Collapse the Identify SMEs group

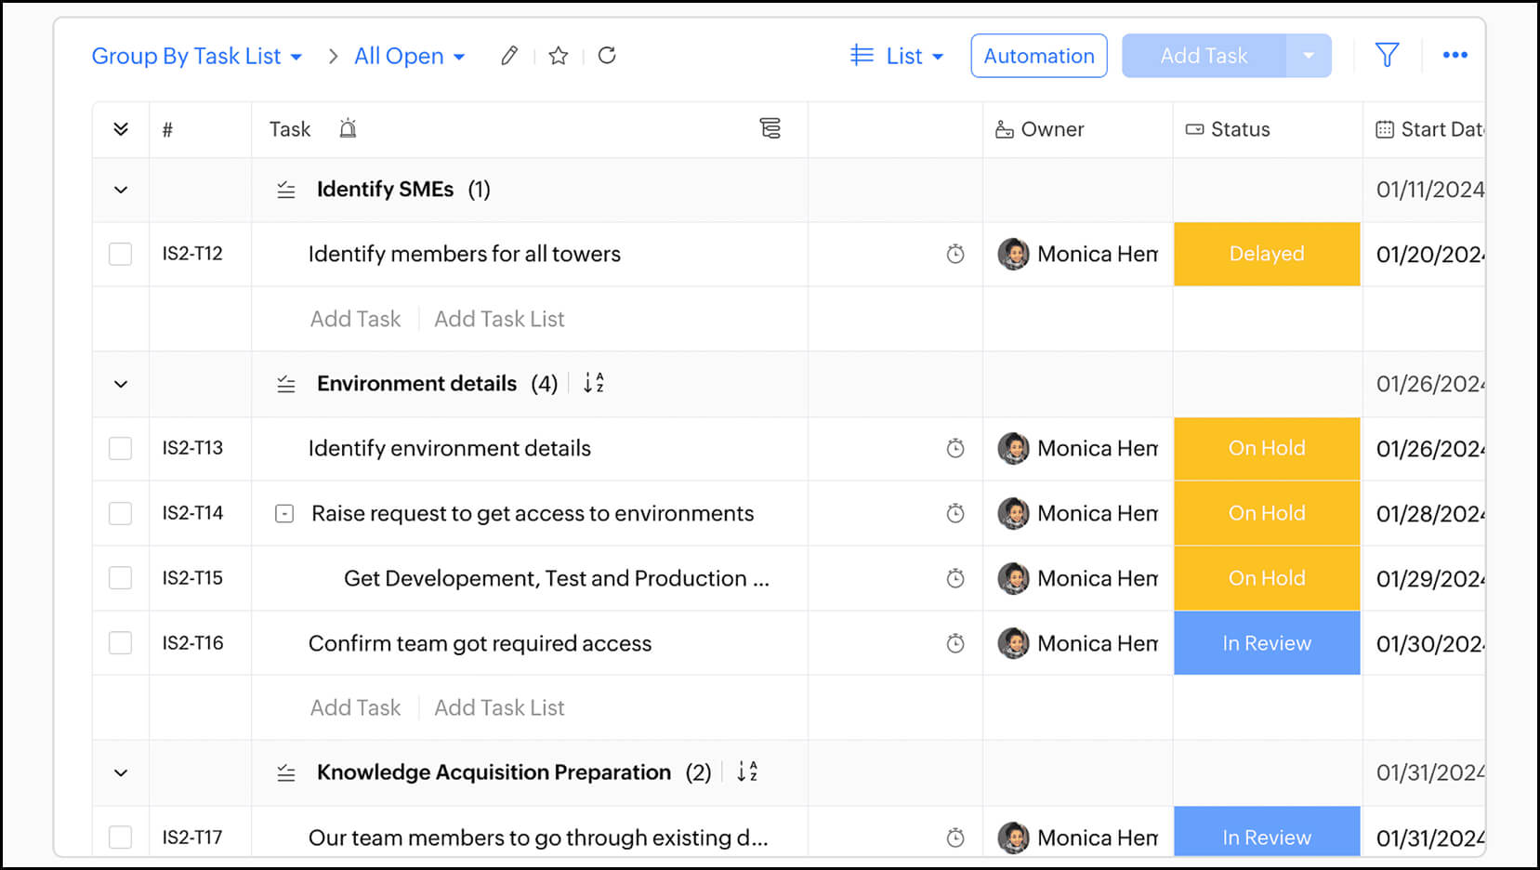point(120,189)
